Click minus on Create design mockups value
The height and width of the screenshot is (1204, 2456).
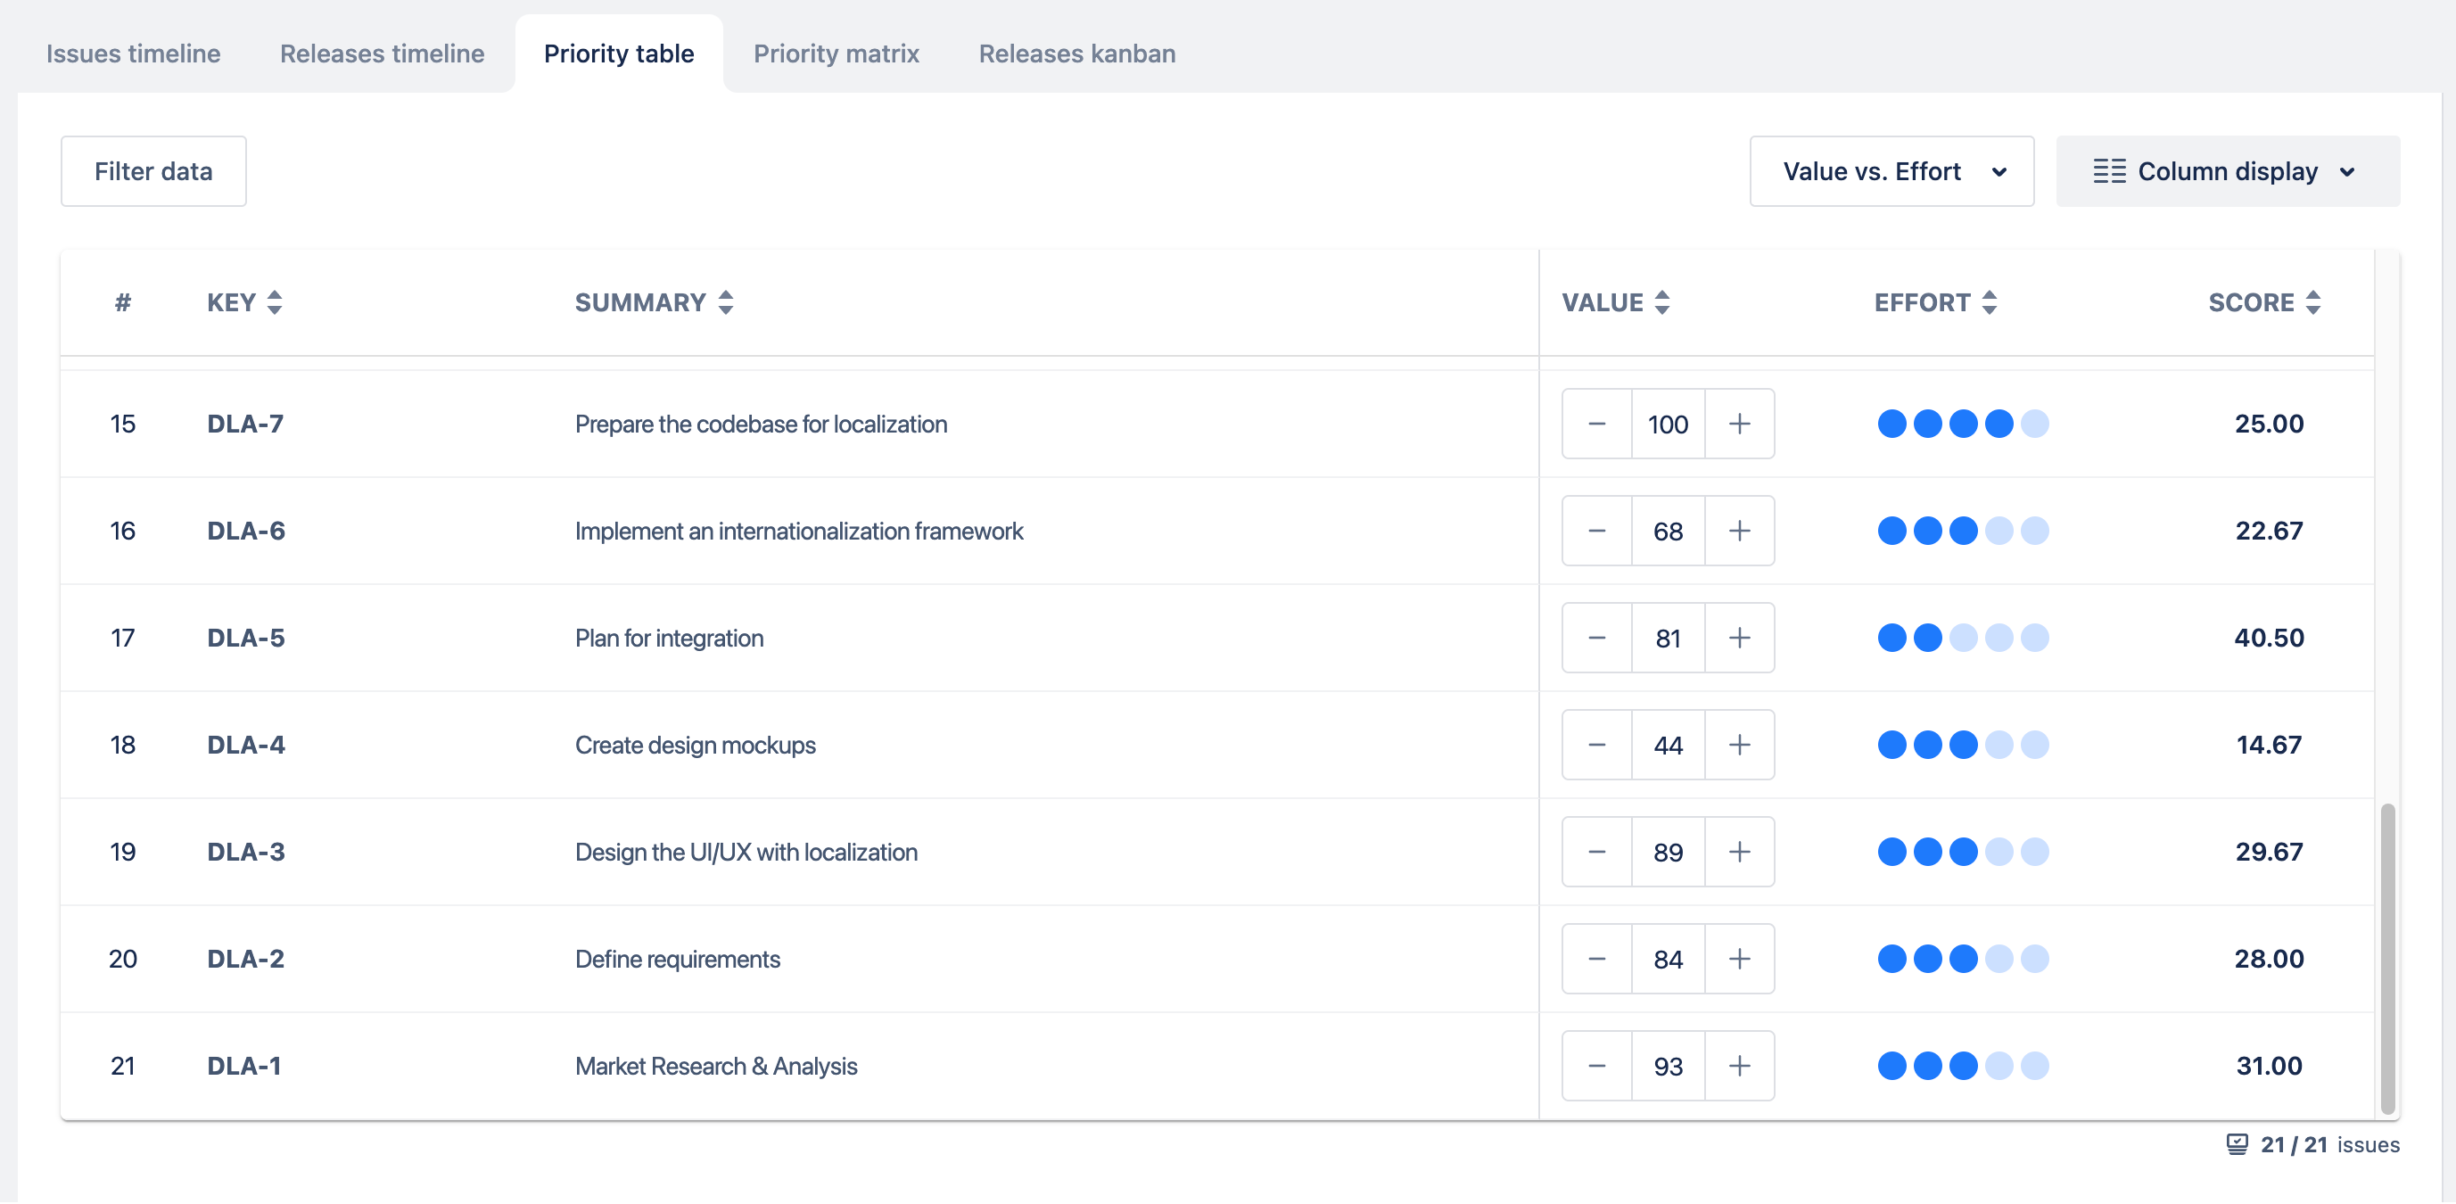[1597, 745]
